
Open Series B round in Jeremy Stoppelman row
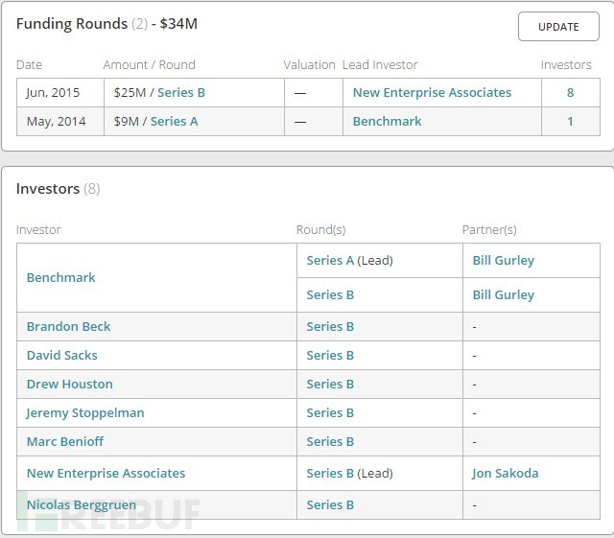click(330, 412)
